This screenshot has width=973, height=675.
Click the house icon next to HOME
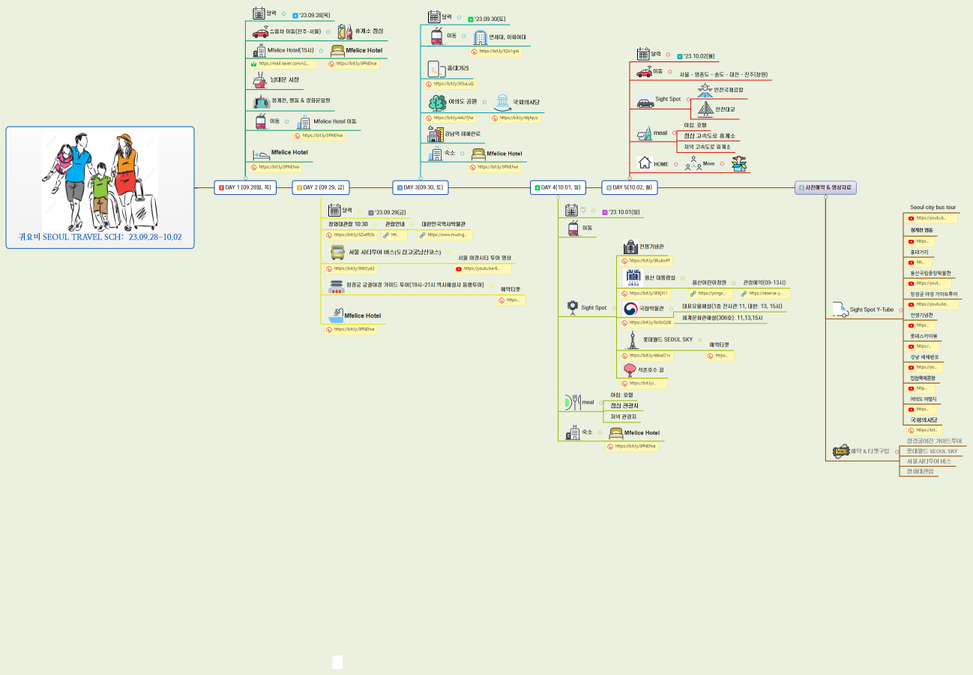pyautogui.click(x=644, y=163)
